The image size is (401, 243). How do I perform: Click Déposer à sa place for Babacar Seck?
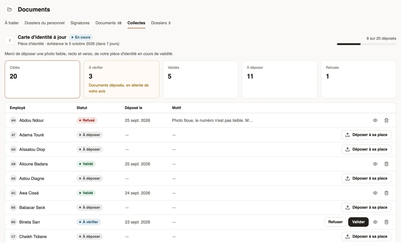(366, 207)
